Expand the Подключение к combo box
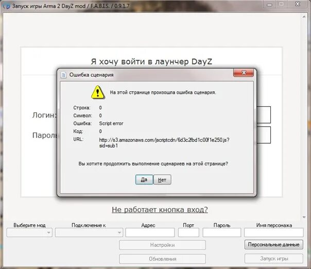Screen dimensions: 311x269 [x=89, y=232]
